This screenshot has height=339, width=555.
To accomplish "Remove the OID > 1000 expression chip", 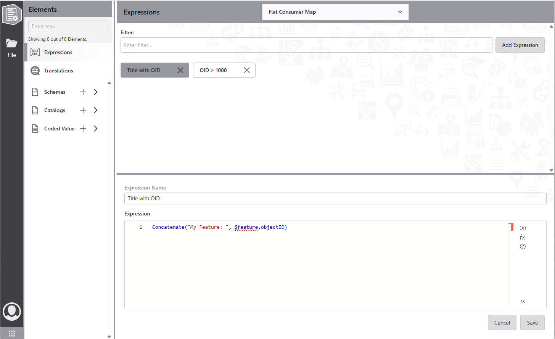I will [x=246, y=70].
